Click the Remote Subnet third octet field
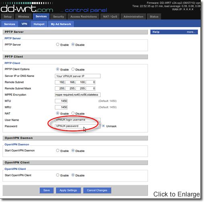Viewport: 204px width, 202px height. tap(80, 82)
